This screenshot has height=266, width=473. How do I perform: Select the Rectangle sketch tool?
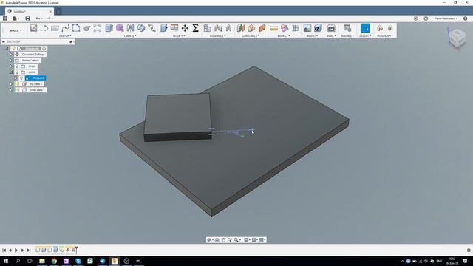coord(55,28)
